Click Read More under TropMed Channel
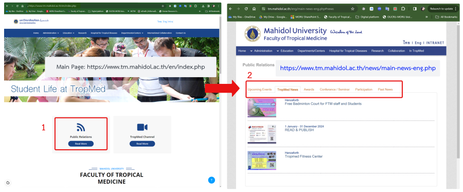 pos(143,144)
